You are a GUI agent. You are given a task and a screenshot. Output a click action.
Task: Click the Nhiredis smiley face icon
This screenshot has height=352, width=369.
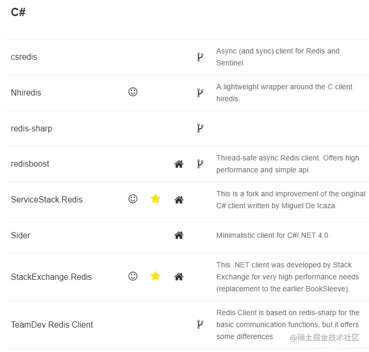pos(133,92)
